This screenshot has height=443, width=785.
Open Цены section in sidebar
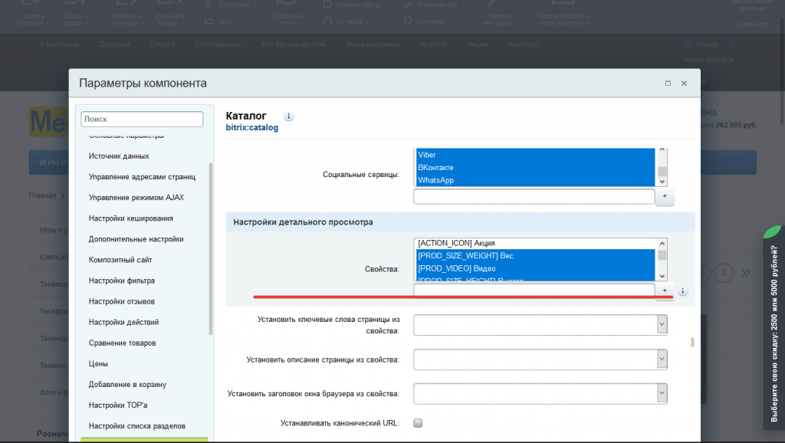98,364
